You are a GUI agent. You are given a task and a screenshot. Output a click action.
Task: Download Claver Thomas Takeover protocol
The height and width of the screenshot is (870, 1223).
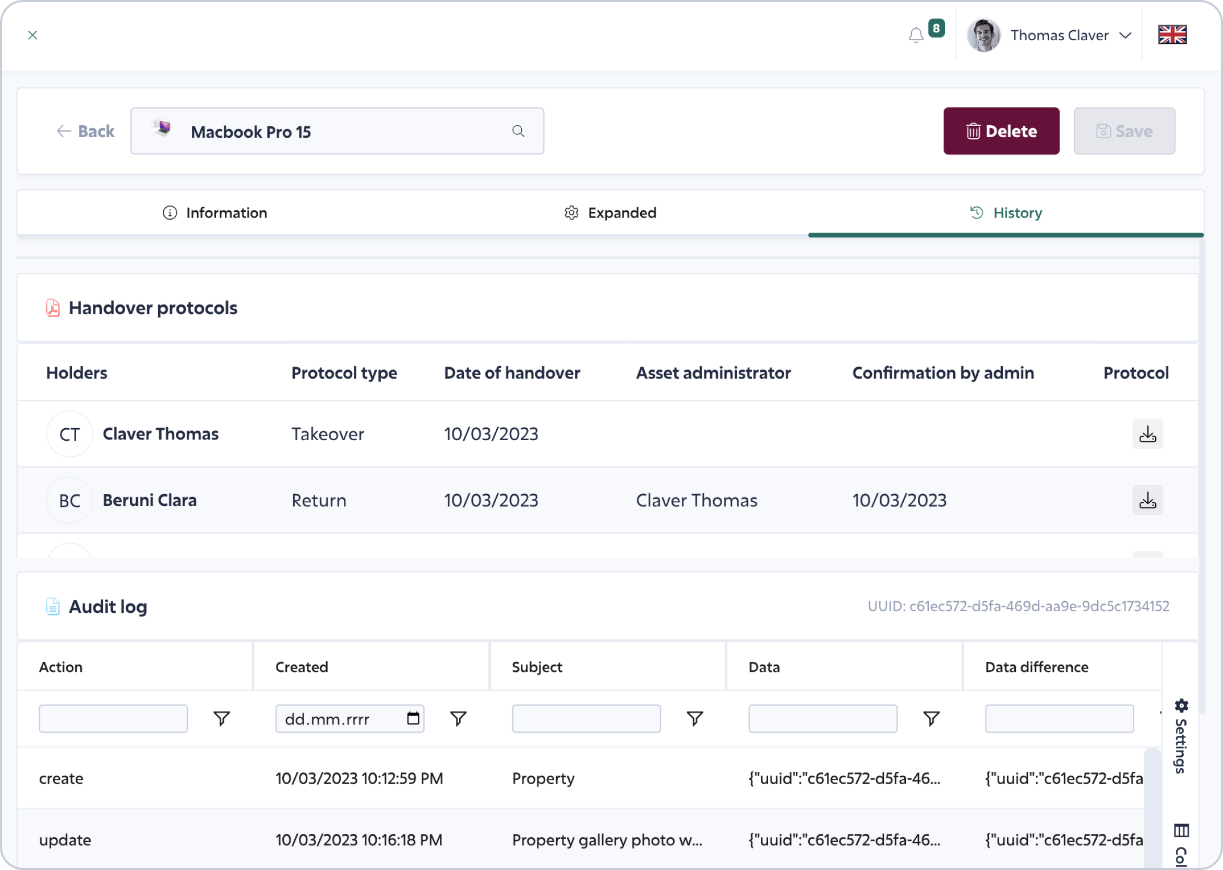[x=1147, y=433]
